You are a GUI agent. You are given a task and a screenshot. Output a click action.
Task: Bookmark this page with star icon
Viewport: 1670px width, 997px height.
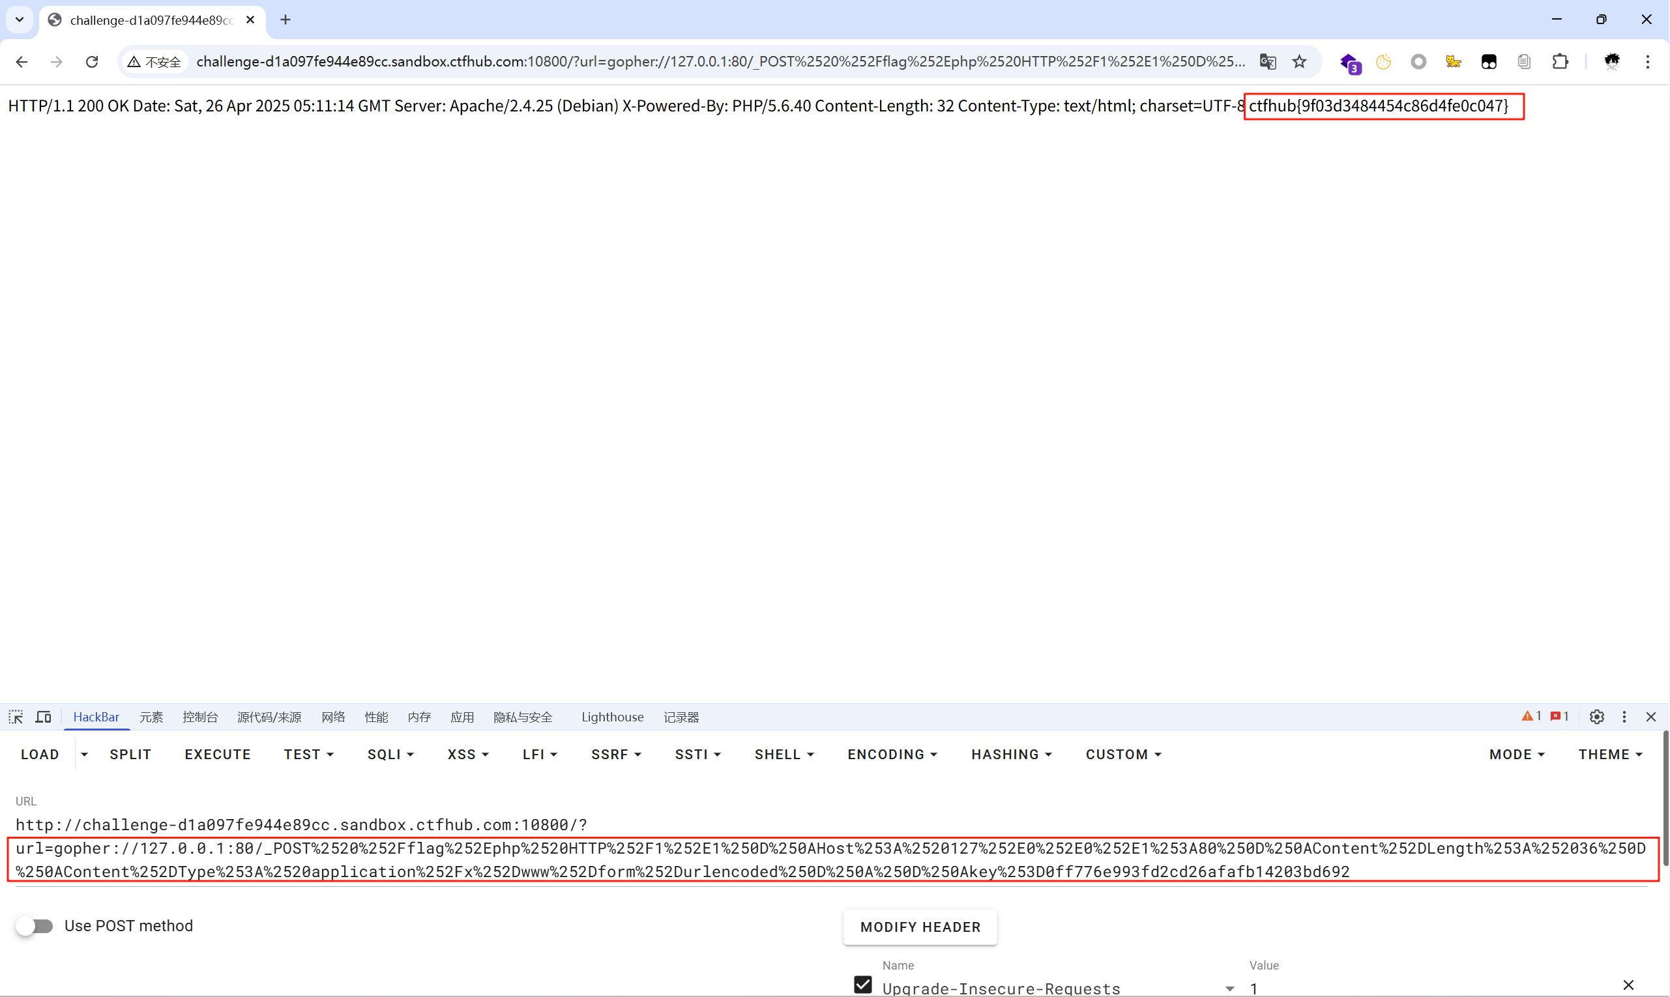pos(1300,62)
